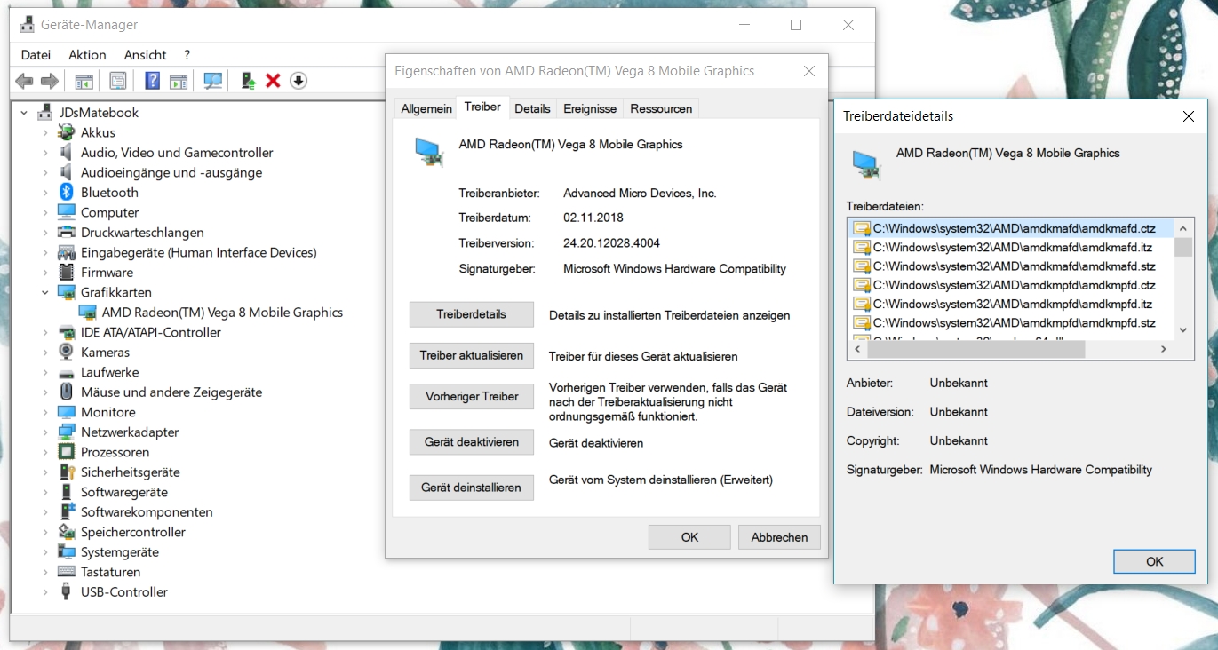The height and width of the screenshot is (650, 1218).
Task: Click the USB plug icon beside USB-Controller
Action: tap(67, 592)
